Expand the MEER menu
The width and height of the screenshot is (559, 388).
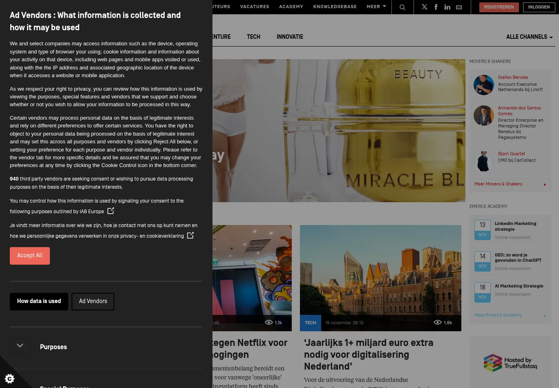point(376,7)
